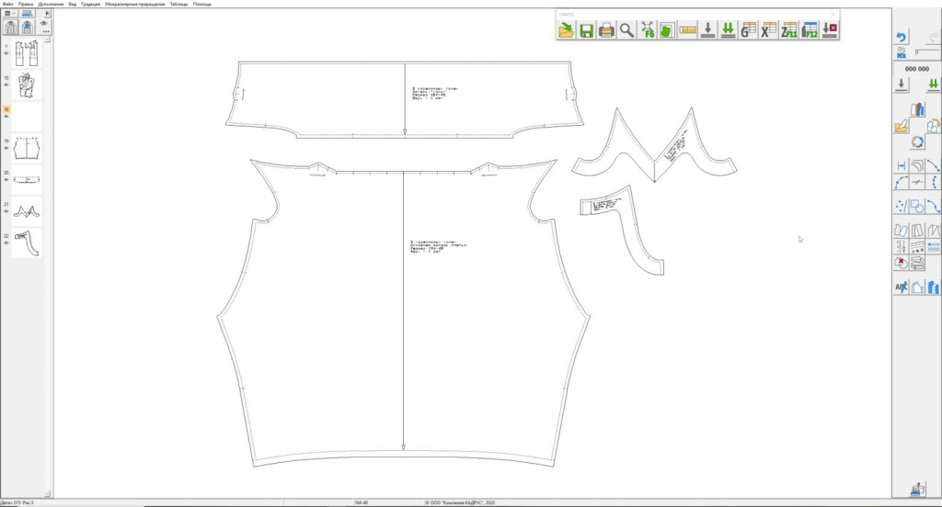This screenshot has width=942, height=507.
Task: Open the X table icon
Action: pyautogui.click(x=769, y=30)
